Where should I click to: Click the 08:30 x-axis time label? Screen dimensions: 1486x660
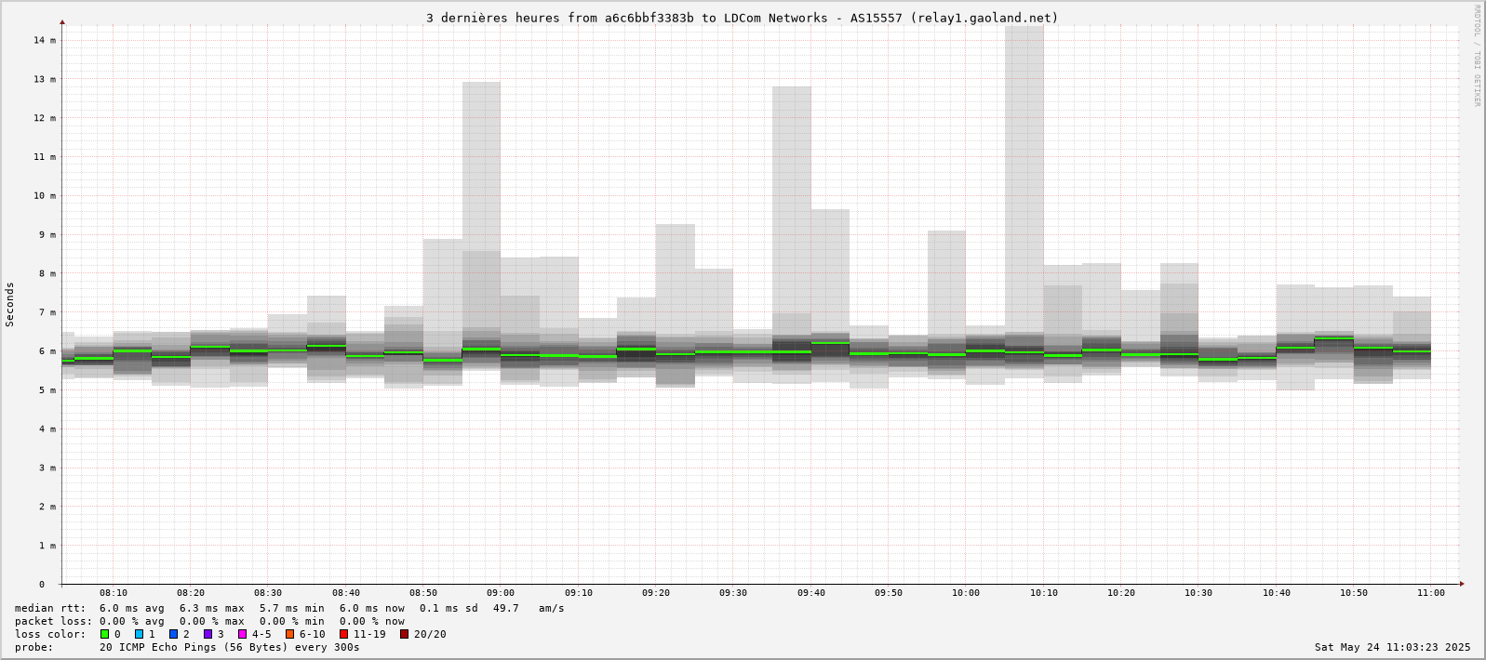(x=268, y=593)
